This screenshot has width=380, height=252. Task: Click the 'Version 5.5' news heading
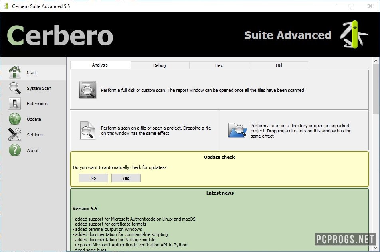[85, 209]
